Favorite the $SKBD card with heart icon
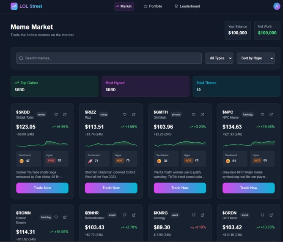 pos(56,114)
